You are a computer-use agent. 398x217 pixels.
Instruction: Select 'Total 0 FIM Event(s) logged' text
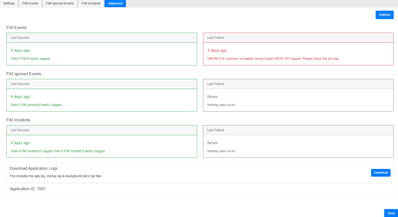tap(30, 59)
